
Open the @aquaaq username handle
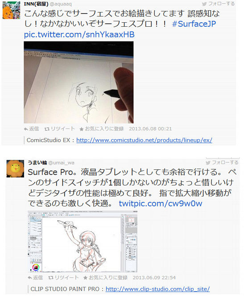pos(61,4)
